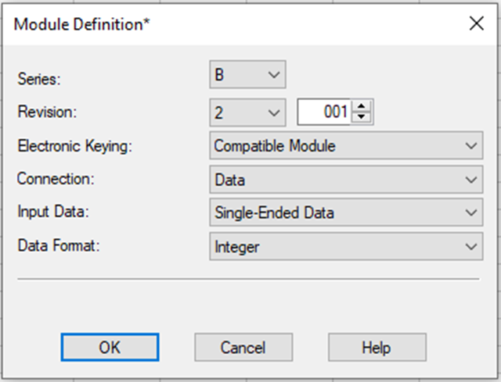Screen dimensions: 501x382
Task: Click the Input Data label
Action: point(53,212)
